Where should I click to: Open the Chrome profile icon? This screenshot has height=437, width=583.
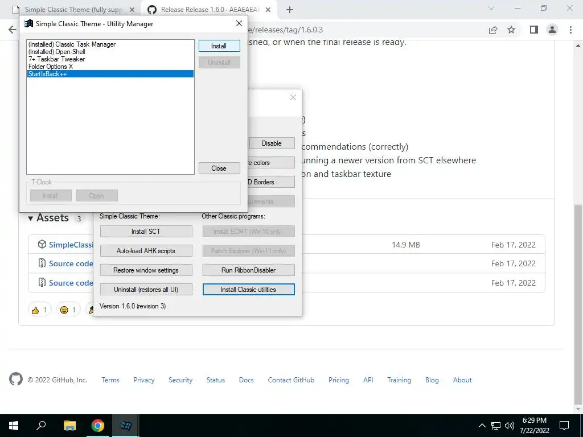coord(552,30)
